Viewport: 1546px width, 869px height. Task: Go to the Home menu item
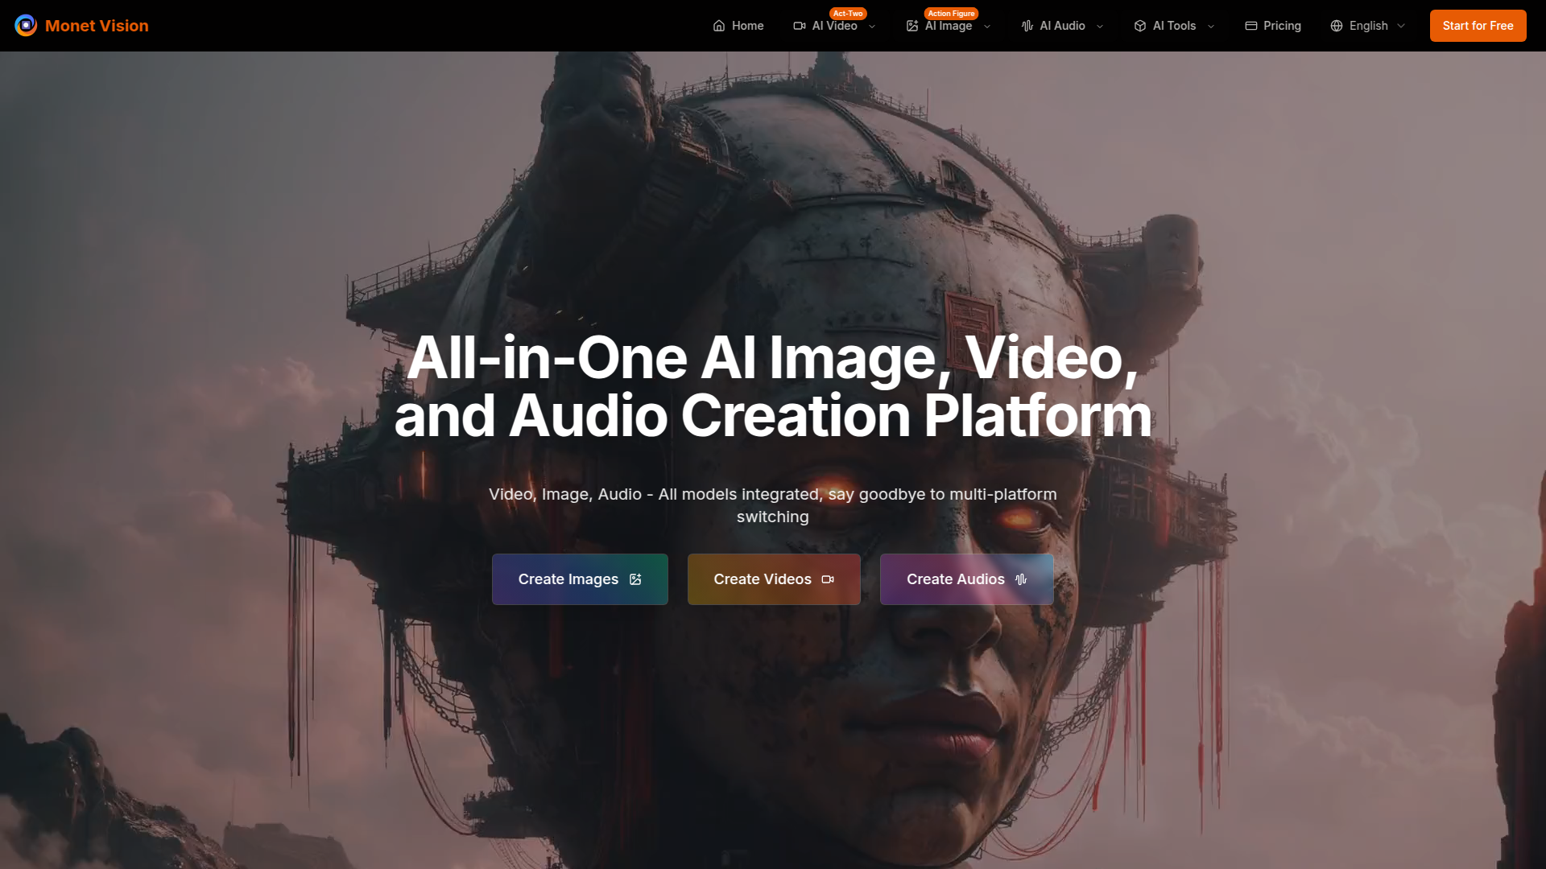747,26
